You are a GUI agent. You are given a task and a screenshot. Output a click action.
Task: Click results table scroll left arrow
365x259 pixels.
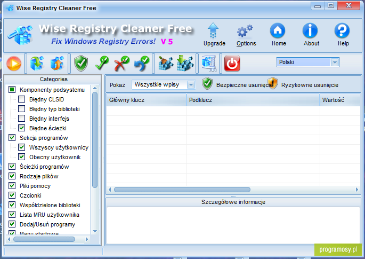pos(110,190)
